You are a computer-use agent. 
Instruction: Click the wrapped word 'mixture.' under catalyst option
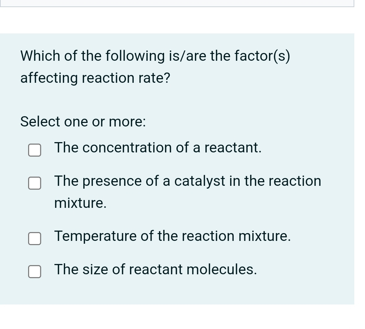click(80, 203)
